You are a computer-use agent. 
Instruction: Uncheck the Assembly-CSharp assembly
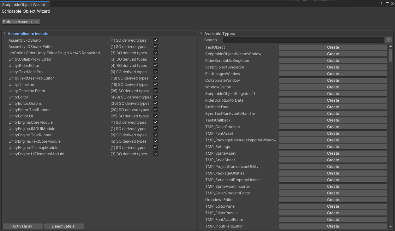pyautogui.click(x=155, y=40)
